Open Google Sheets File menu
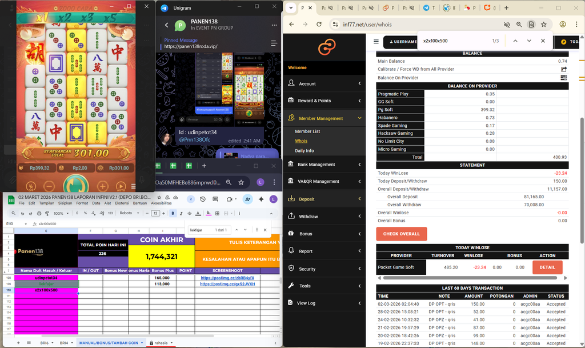 click(x=21, y=203)
